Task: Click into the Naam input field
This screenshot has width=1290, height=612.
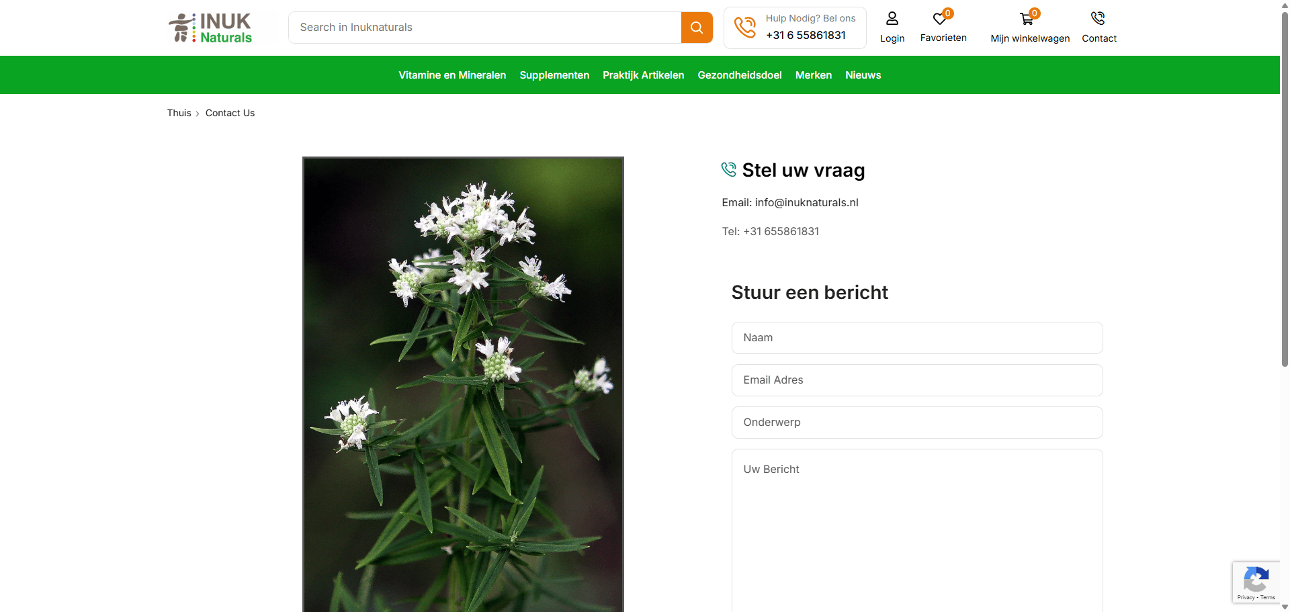Action: [916, 338]
